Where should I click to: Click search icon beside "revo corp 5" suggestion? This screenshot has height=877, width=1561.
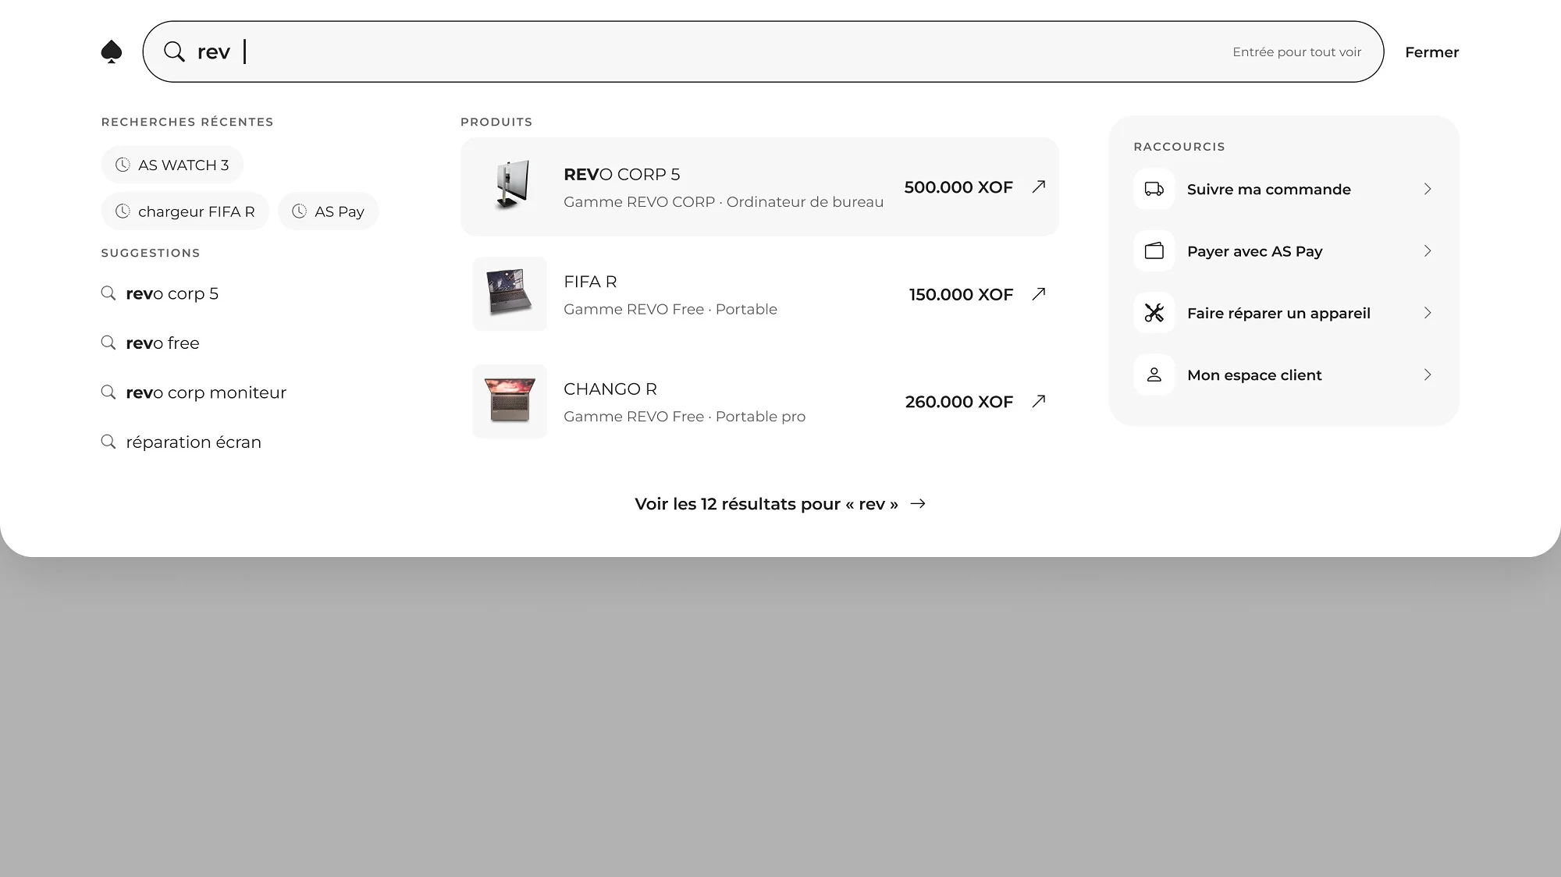tap(108, 293)
